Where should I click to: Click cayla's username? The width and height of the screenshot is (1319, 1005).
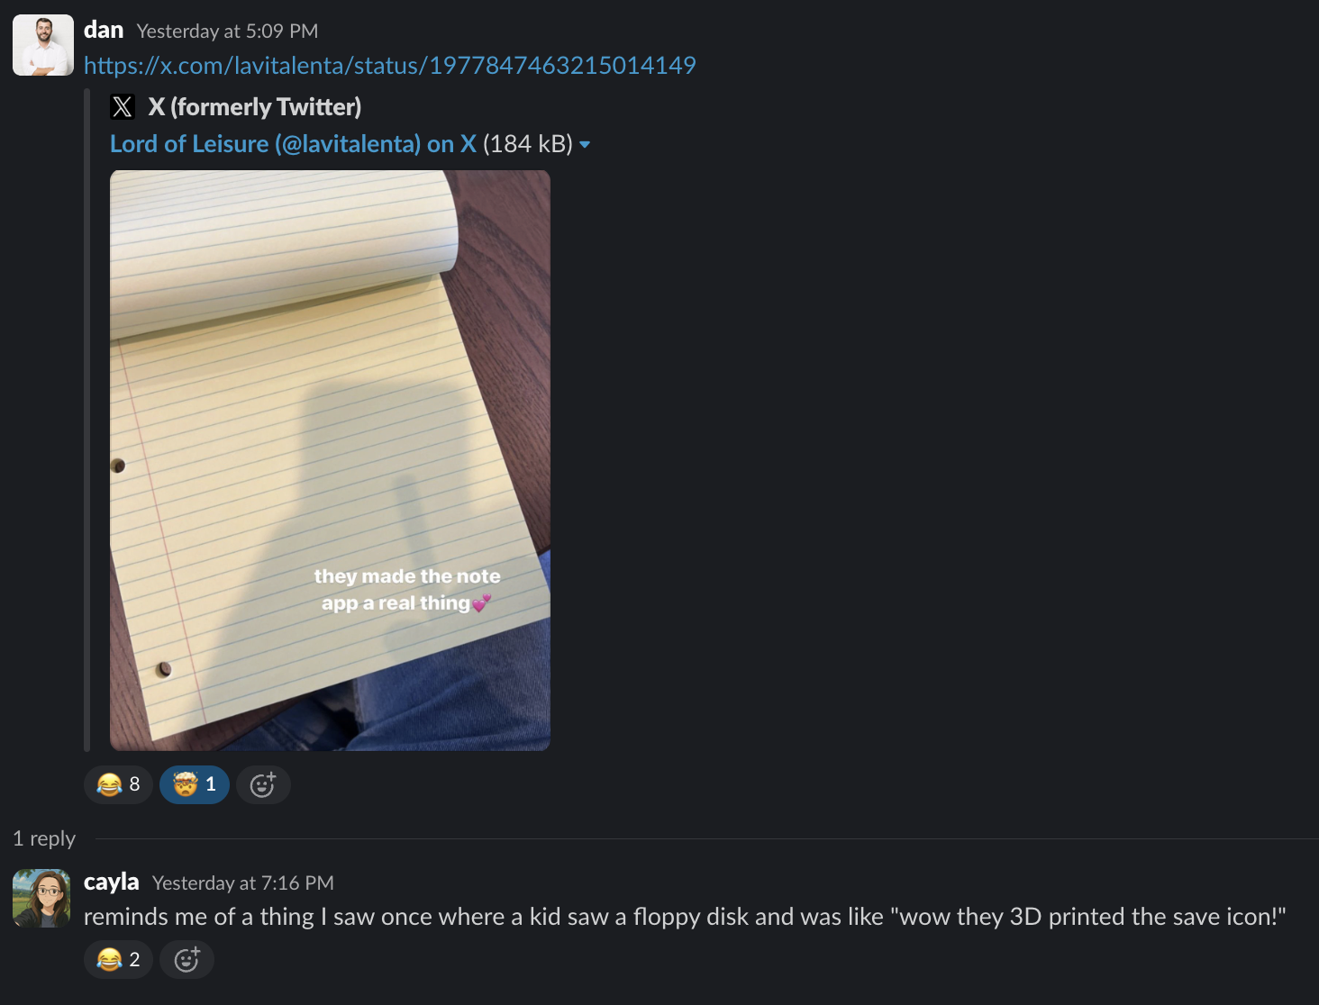click(x=112, y=882)
